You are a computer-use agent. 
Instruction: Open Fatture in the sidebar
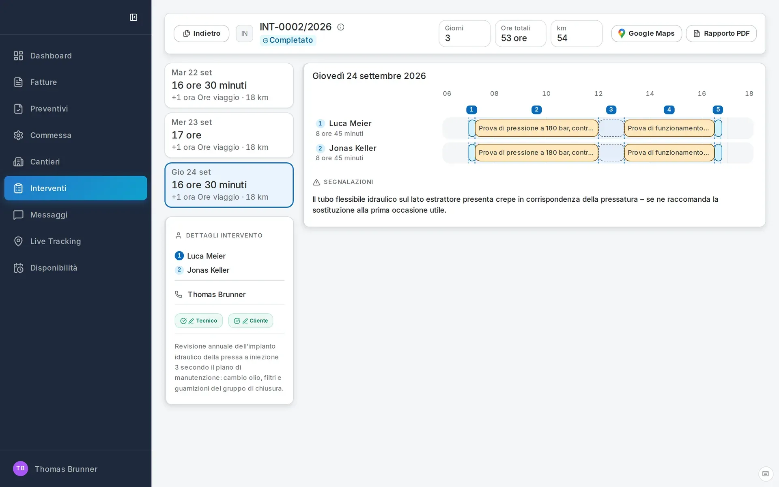[x=75, y=82]
